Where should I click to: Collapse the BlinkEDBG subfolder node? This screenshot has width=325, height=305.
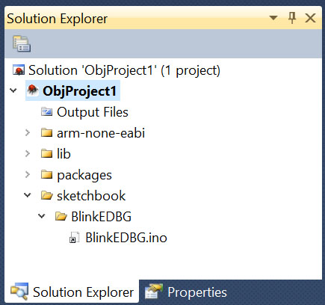[42, 216]
